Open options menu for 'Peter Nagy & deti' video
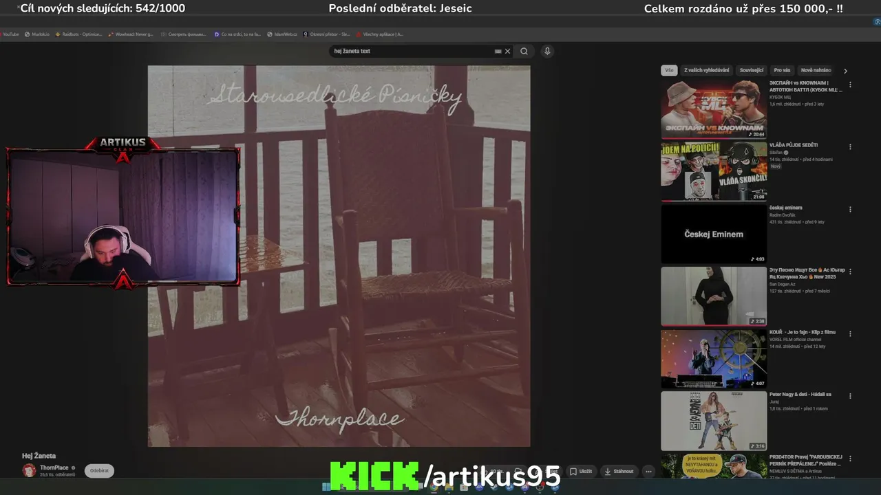The height and width of the screenshot is (495, 881). pos(850,396)
